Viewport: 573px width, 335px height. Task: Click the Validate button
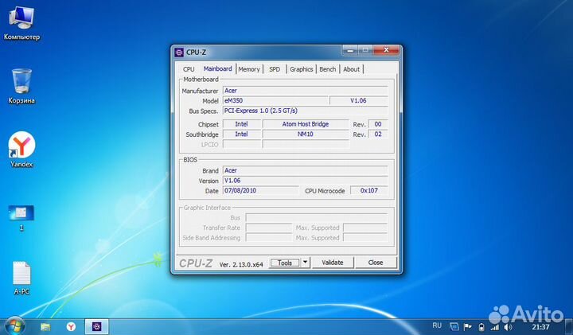coord(333,263)
